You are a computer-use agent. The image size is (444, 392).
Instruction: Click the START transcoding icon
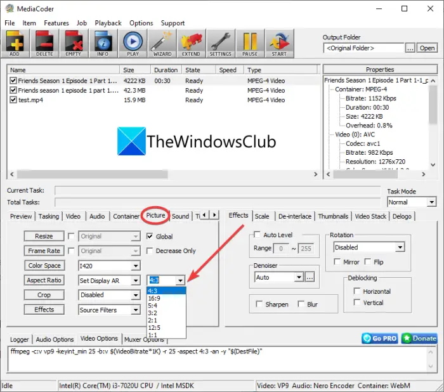[280, 44]
